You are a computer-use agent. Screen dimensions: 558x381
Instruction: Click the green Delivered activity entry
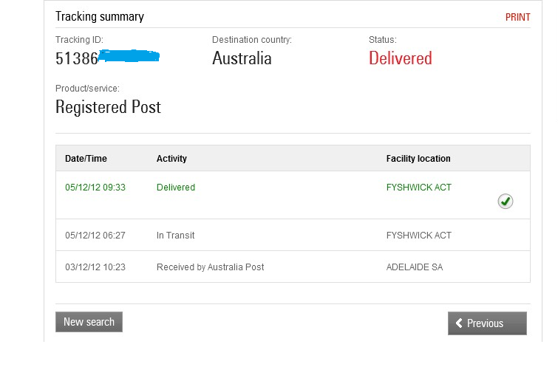click(176, 188)
